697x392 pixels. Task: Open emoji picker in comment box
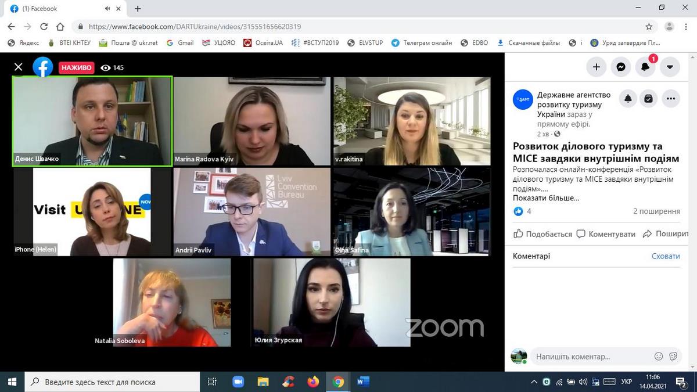click(x=659, y=357)
